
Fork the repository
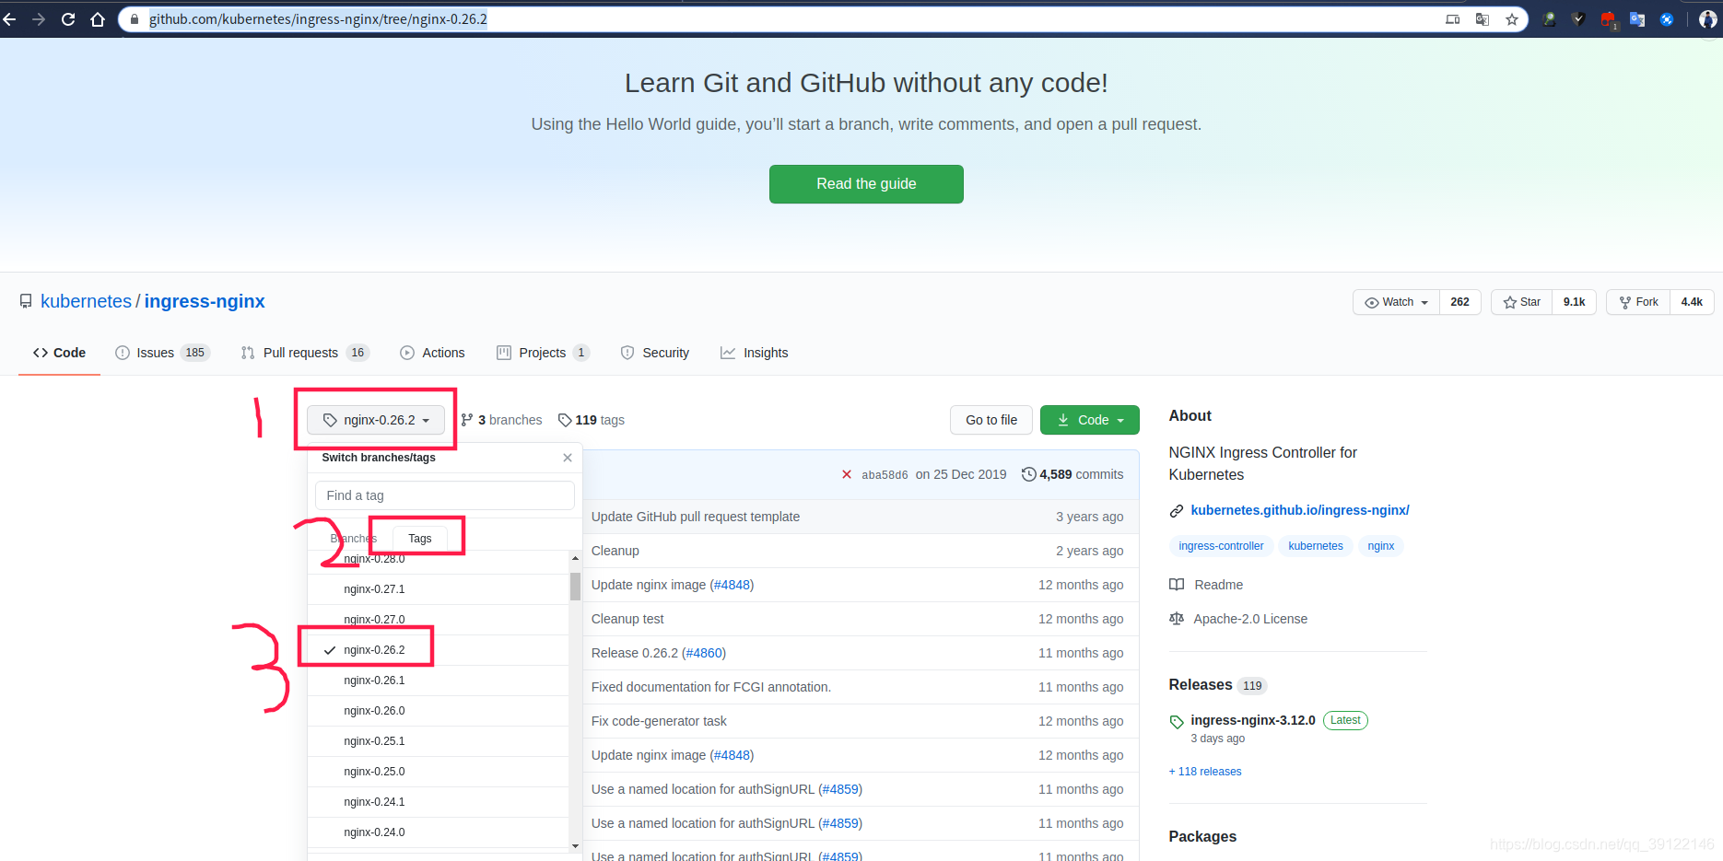coord(1638,302)
